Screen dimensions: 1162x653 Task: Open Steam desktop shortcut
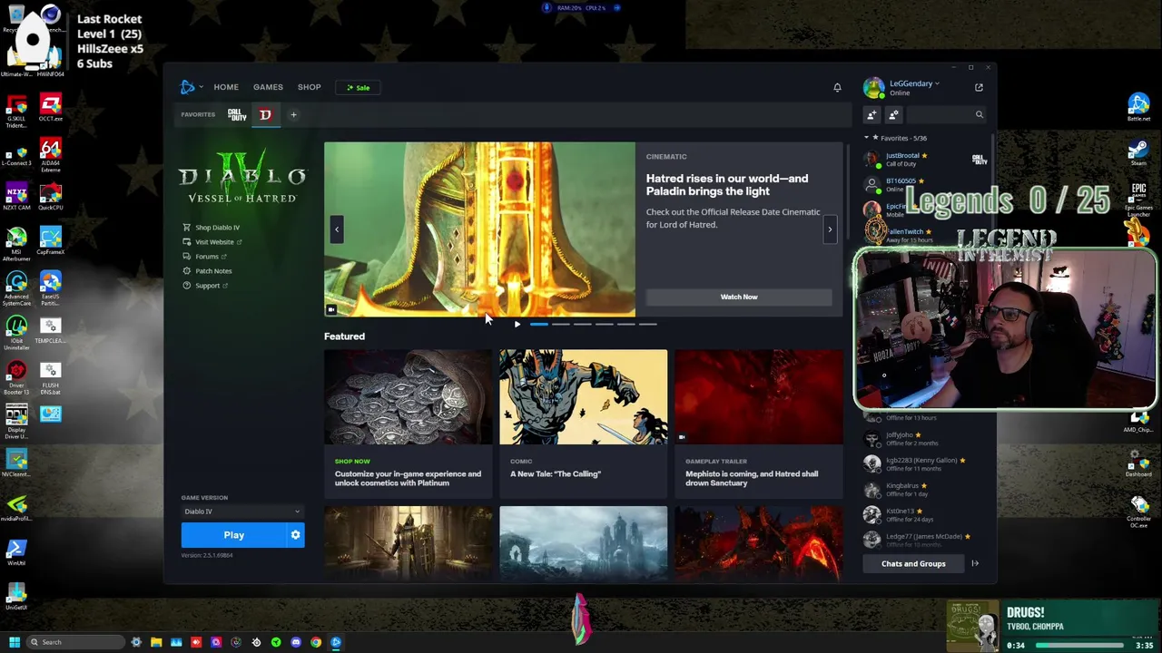pos(1138,151)
